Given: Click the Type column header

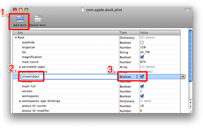Looking at the screenshot, I should [129, 33].
